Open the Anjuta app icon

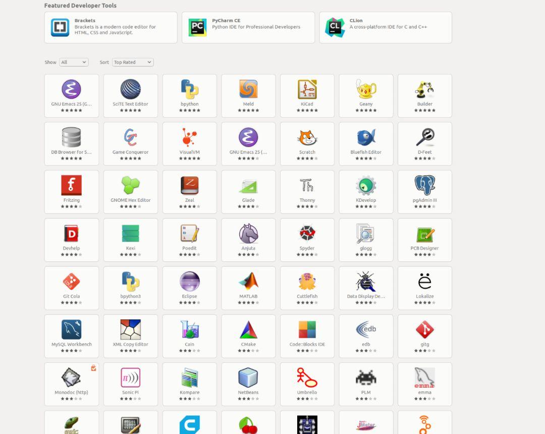(x=248, y=233)
